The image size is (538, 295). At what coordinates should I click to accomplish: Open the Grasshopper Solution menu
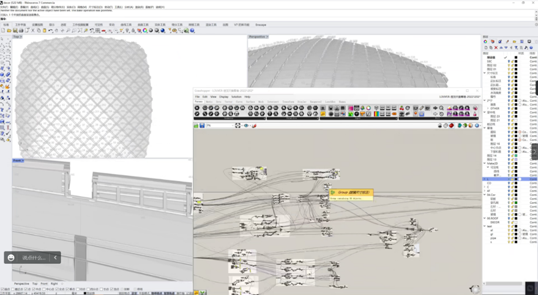point(236,97)
